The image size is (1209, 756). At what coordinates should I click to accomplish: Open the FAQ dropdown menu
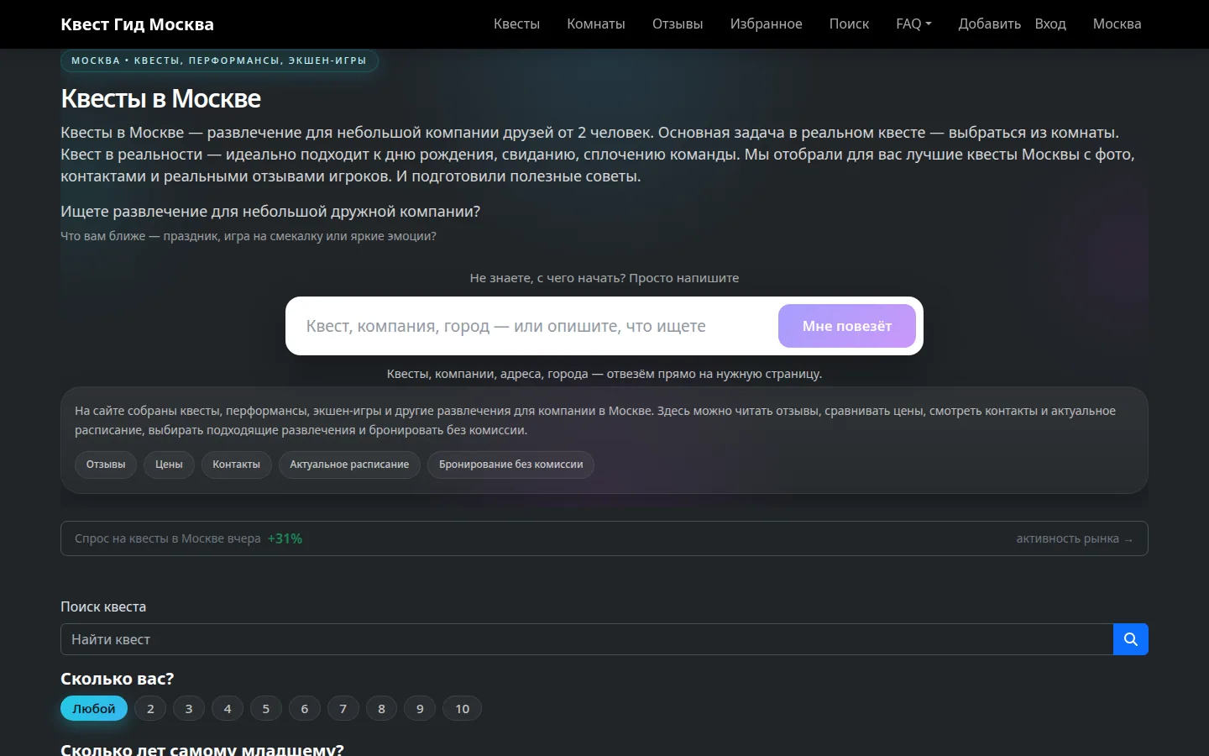(x=913, y=24)
